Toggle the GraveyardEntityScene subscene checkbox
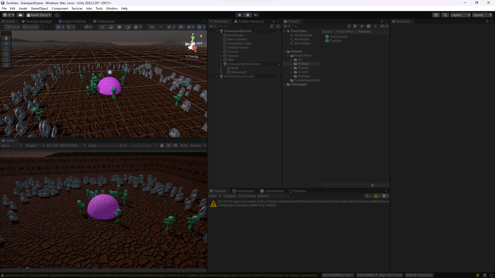 279,64
